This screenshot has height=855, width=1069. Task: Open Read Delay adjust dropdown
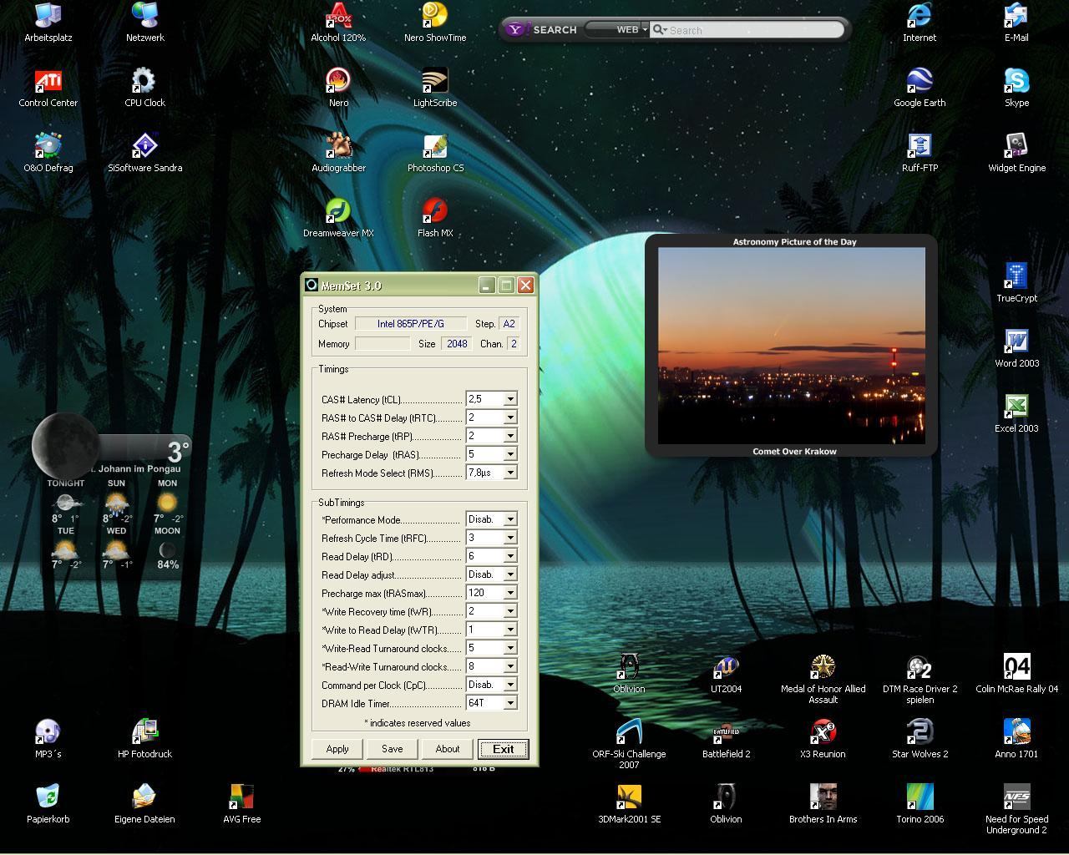coord(510,574)
